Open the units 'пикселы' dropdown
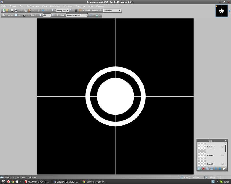The image size is (231, 184). 112,11
